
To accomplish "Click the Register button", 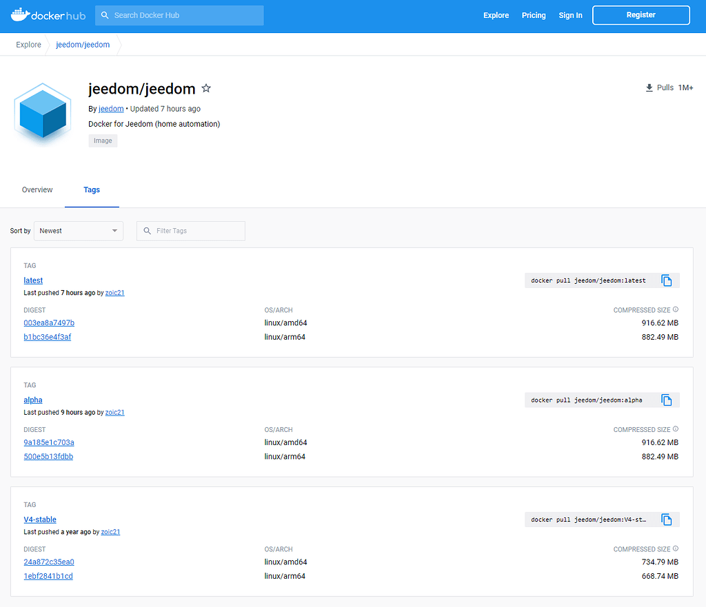I will (641, 14).
